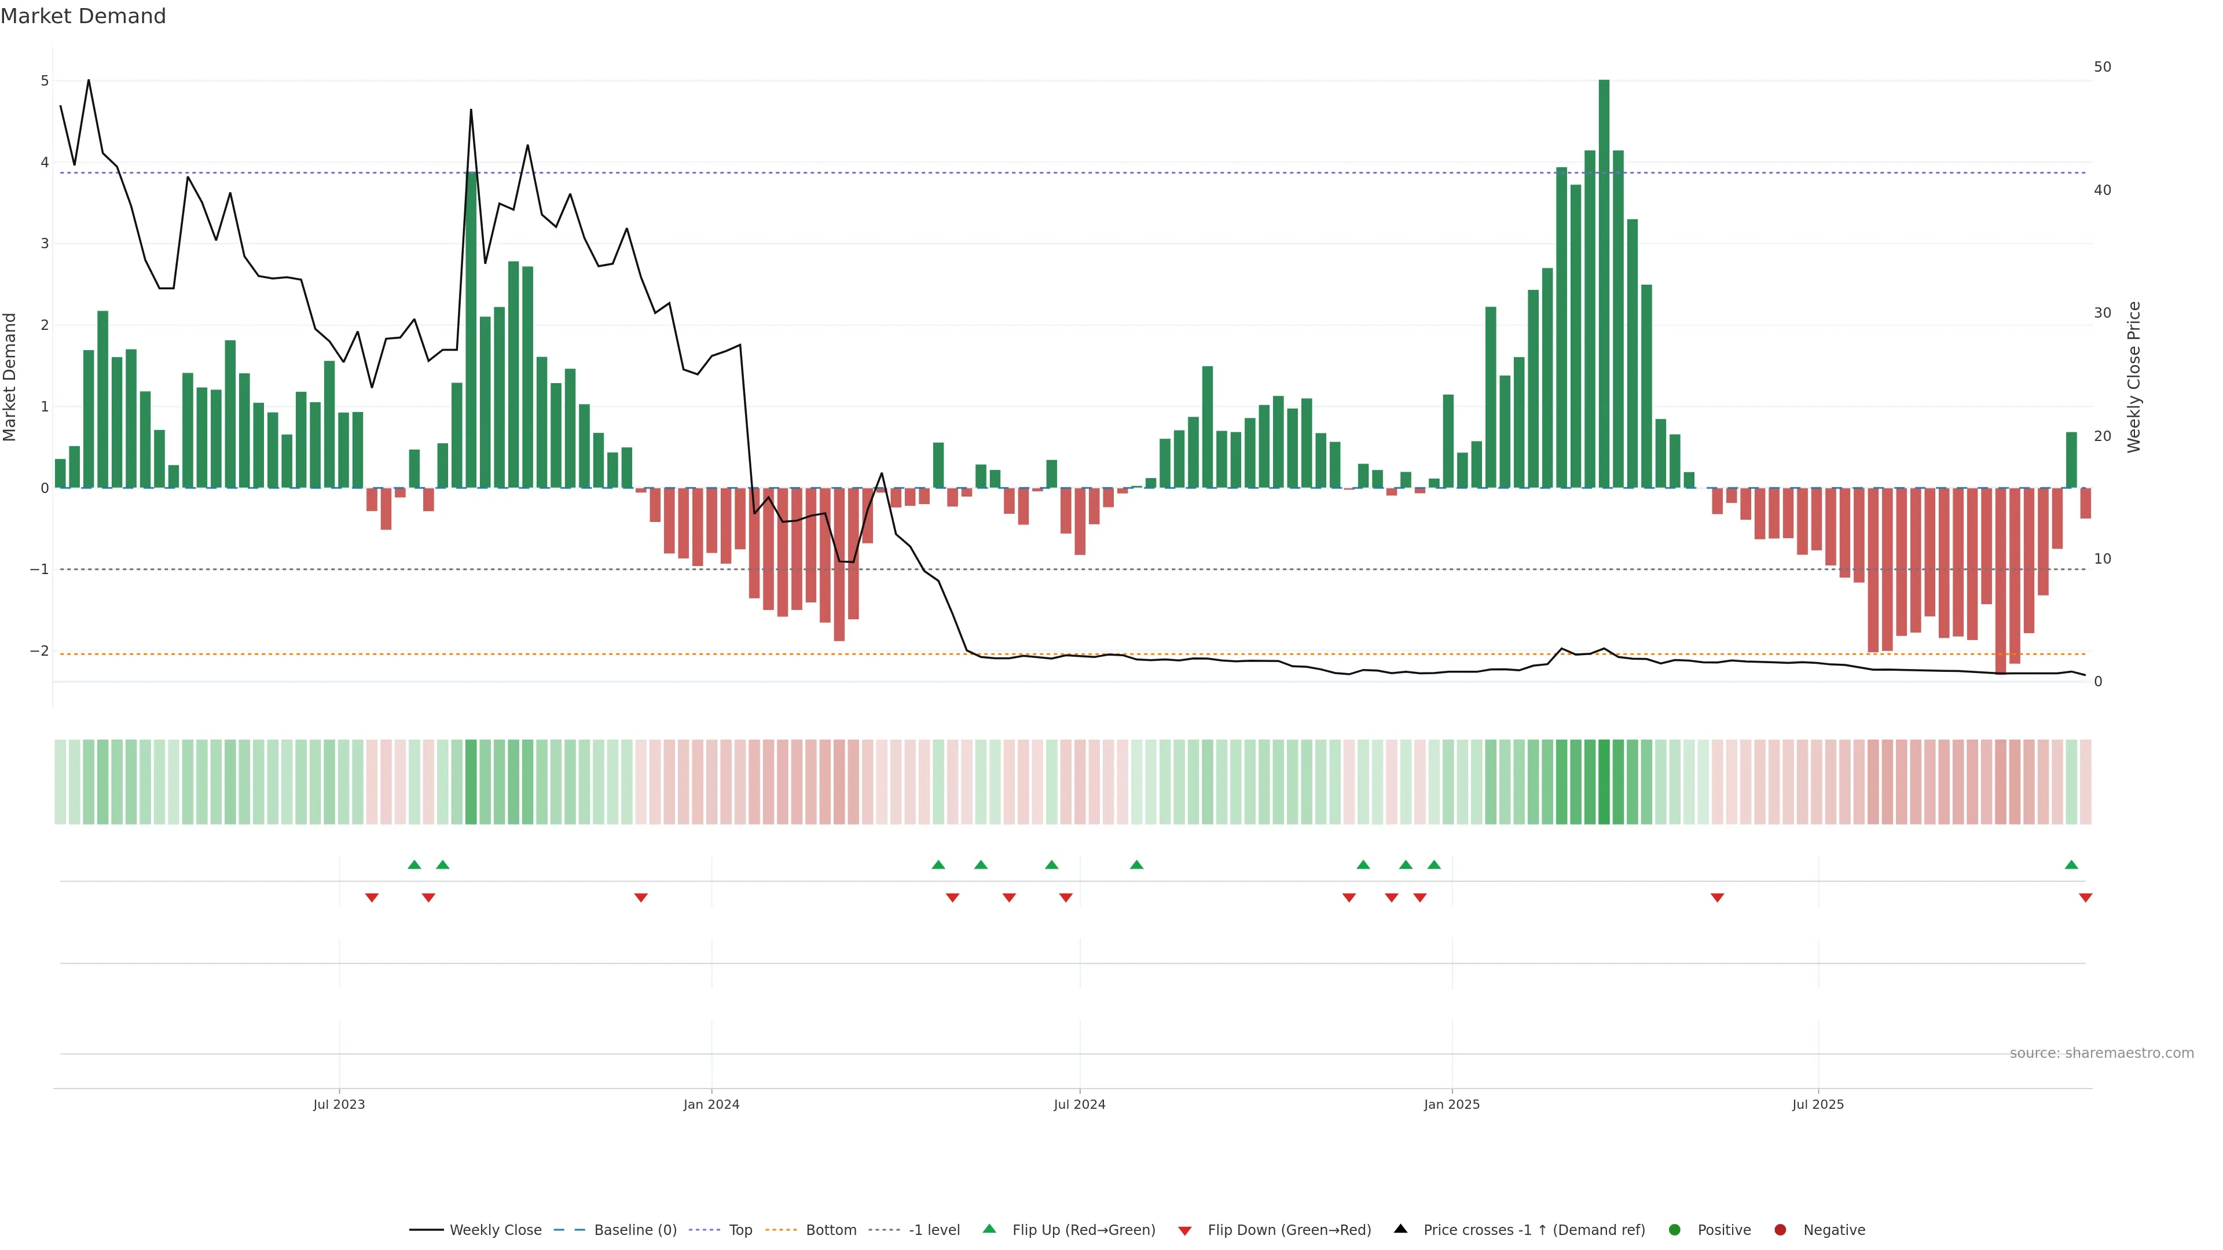The image size is (2223, 1250).
Task: Click the red Flip Down triangle legend icon
Action: pos(1185,1231)
